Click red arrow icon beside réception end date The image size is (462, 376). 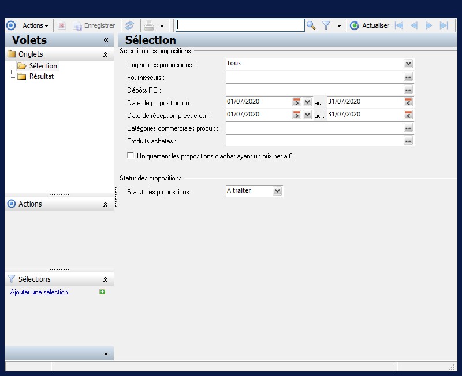[x=408, y=115]
